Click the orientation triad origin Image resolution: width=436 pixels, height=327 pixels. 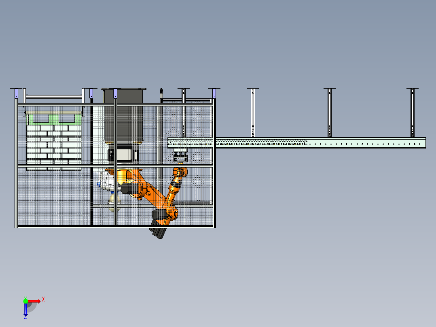pos(25,301)
